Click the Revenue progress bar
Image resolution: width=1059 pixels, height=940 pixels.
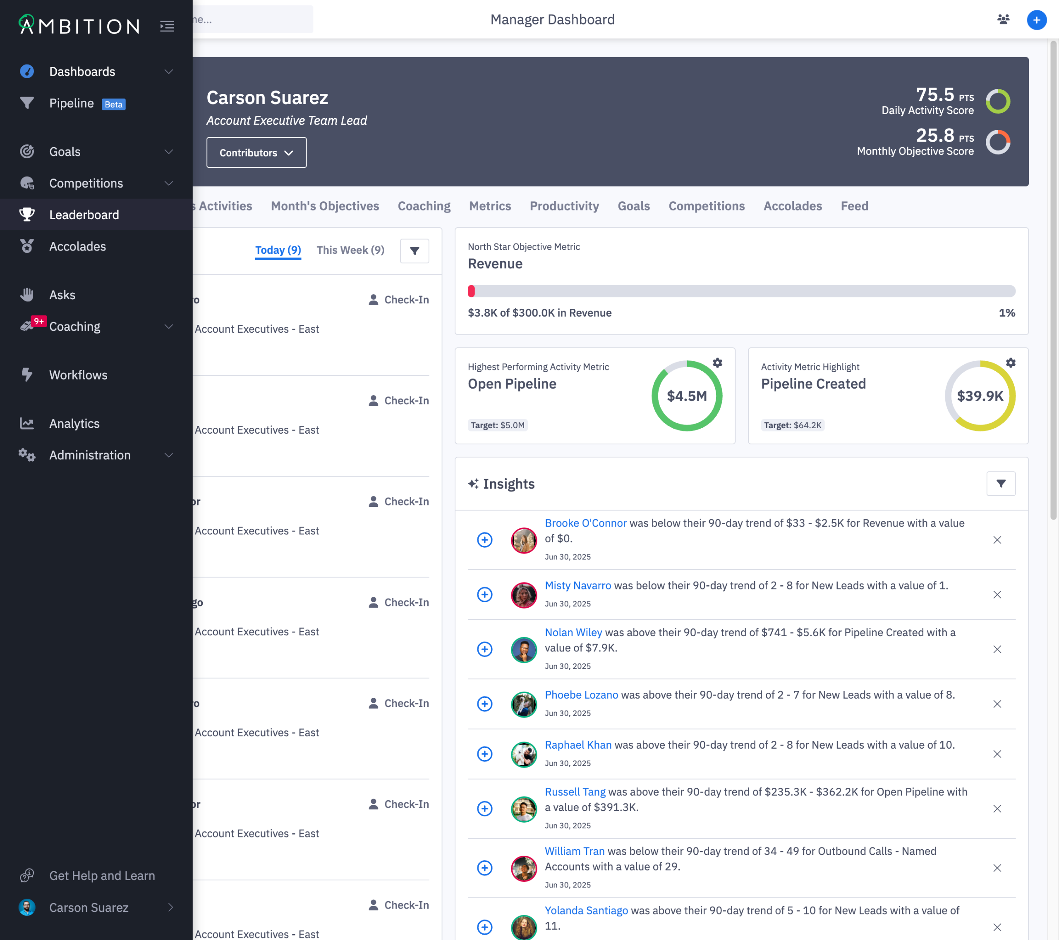pos(741,291)
